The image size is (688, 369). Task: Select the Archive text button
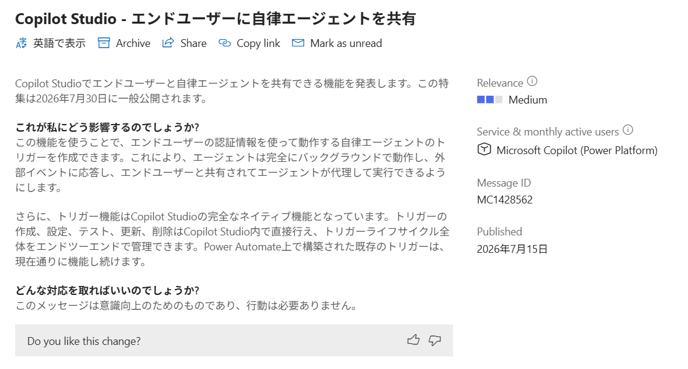tap(133, 43)
